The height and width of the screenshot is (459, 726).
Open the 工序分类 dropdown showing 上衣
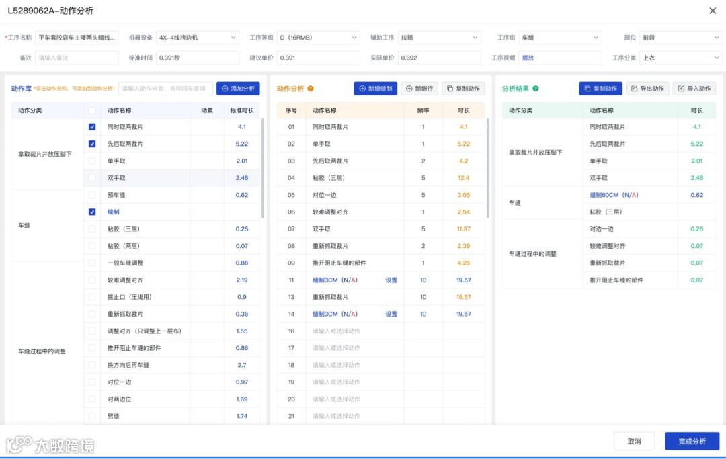pos(680,58)
